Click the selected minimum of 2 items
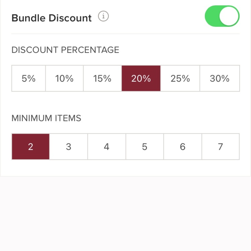251x251 pixels. [30, 147]
